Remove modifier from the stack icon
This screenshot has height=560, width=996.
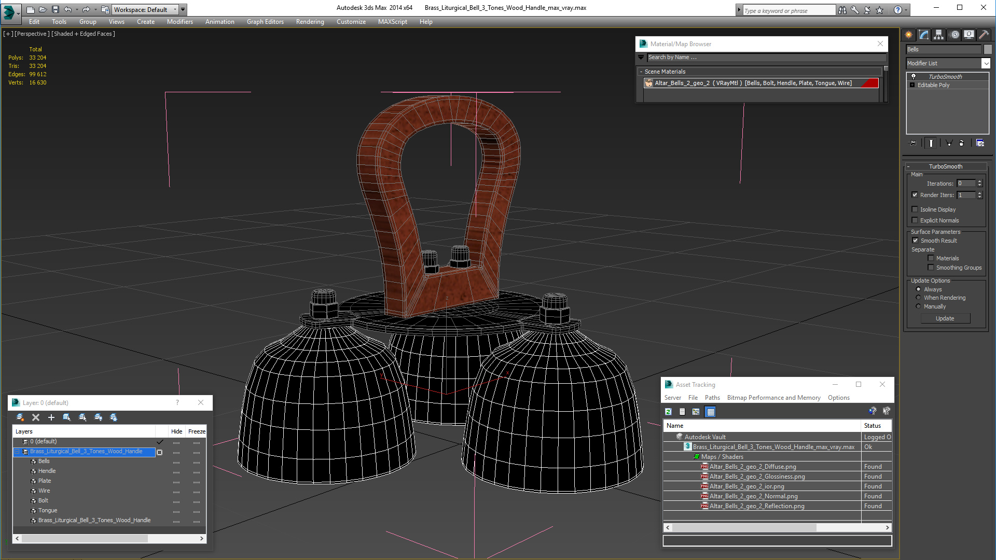[962, 143]
